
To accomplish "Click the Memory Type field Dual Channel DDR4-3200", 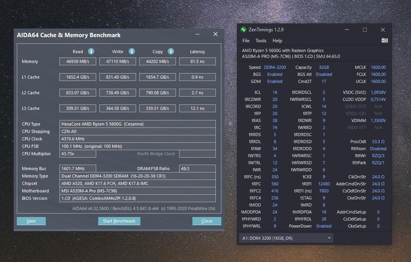I will click(138, 176).
